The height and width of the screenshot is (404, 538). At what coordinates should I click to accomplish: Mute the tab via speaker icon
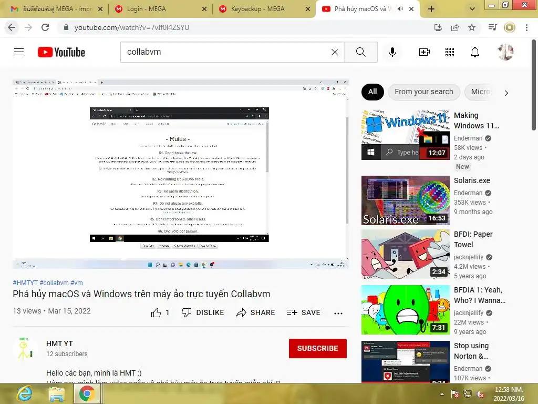tap(400, 9)
